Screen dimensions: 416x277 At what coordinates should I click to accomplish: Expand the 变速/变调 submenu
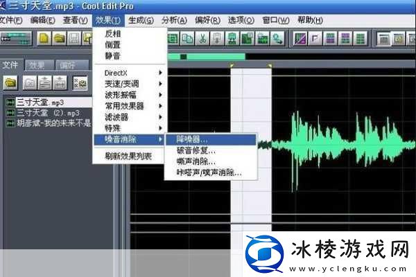point(130,84)
